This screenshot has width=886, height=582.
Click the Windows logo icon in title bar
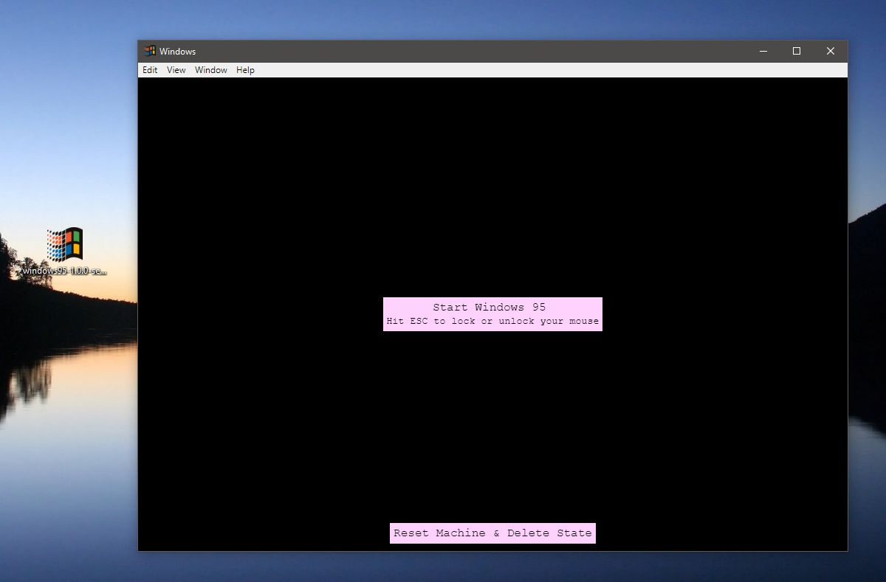click(x=150, y=51)
